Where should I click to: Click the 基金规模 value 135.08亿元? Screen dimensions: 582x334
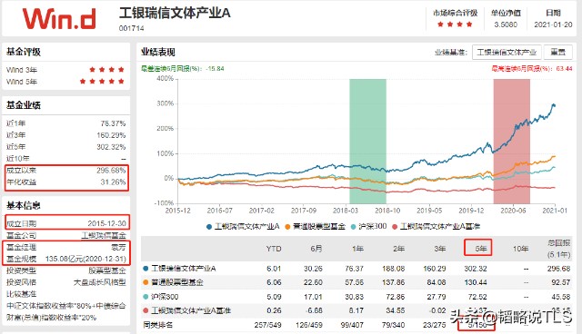(x=85, y=259)
